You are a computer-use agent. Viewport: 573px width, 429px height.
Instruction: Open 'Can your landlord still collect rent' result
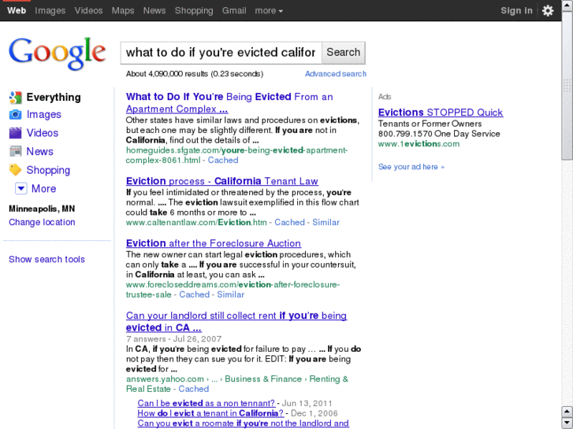[236, 321]
